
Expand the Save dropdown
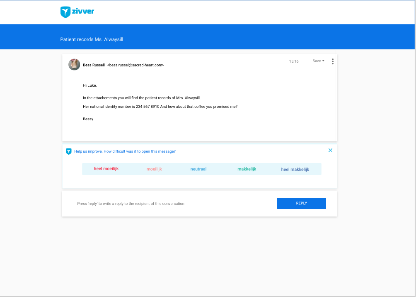(x=318, y=61)
